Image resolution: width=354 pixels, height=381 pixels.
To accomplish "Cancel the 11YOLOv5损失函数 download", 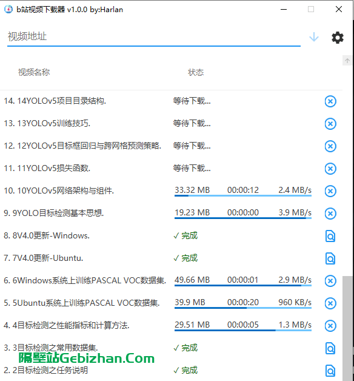I will [330, 169].
